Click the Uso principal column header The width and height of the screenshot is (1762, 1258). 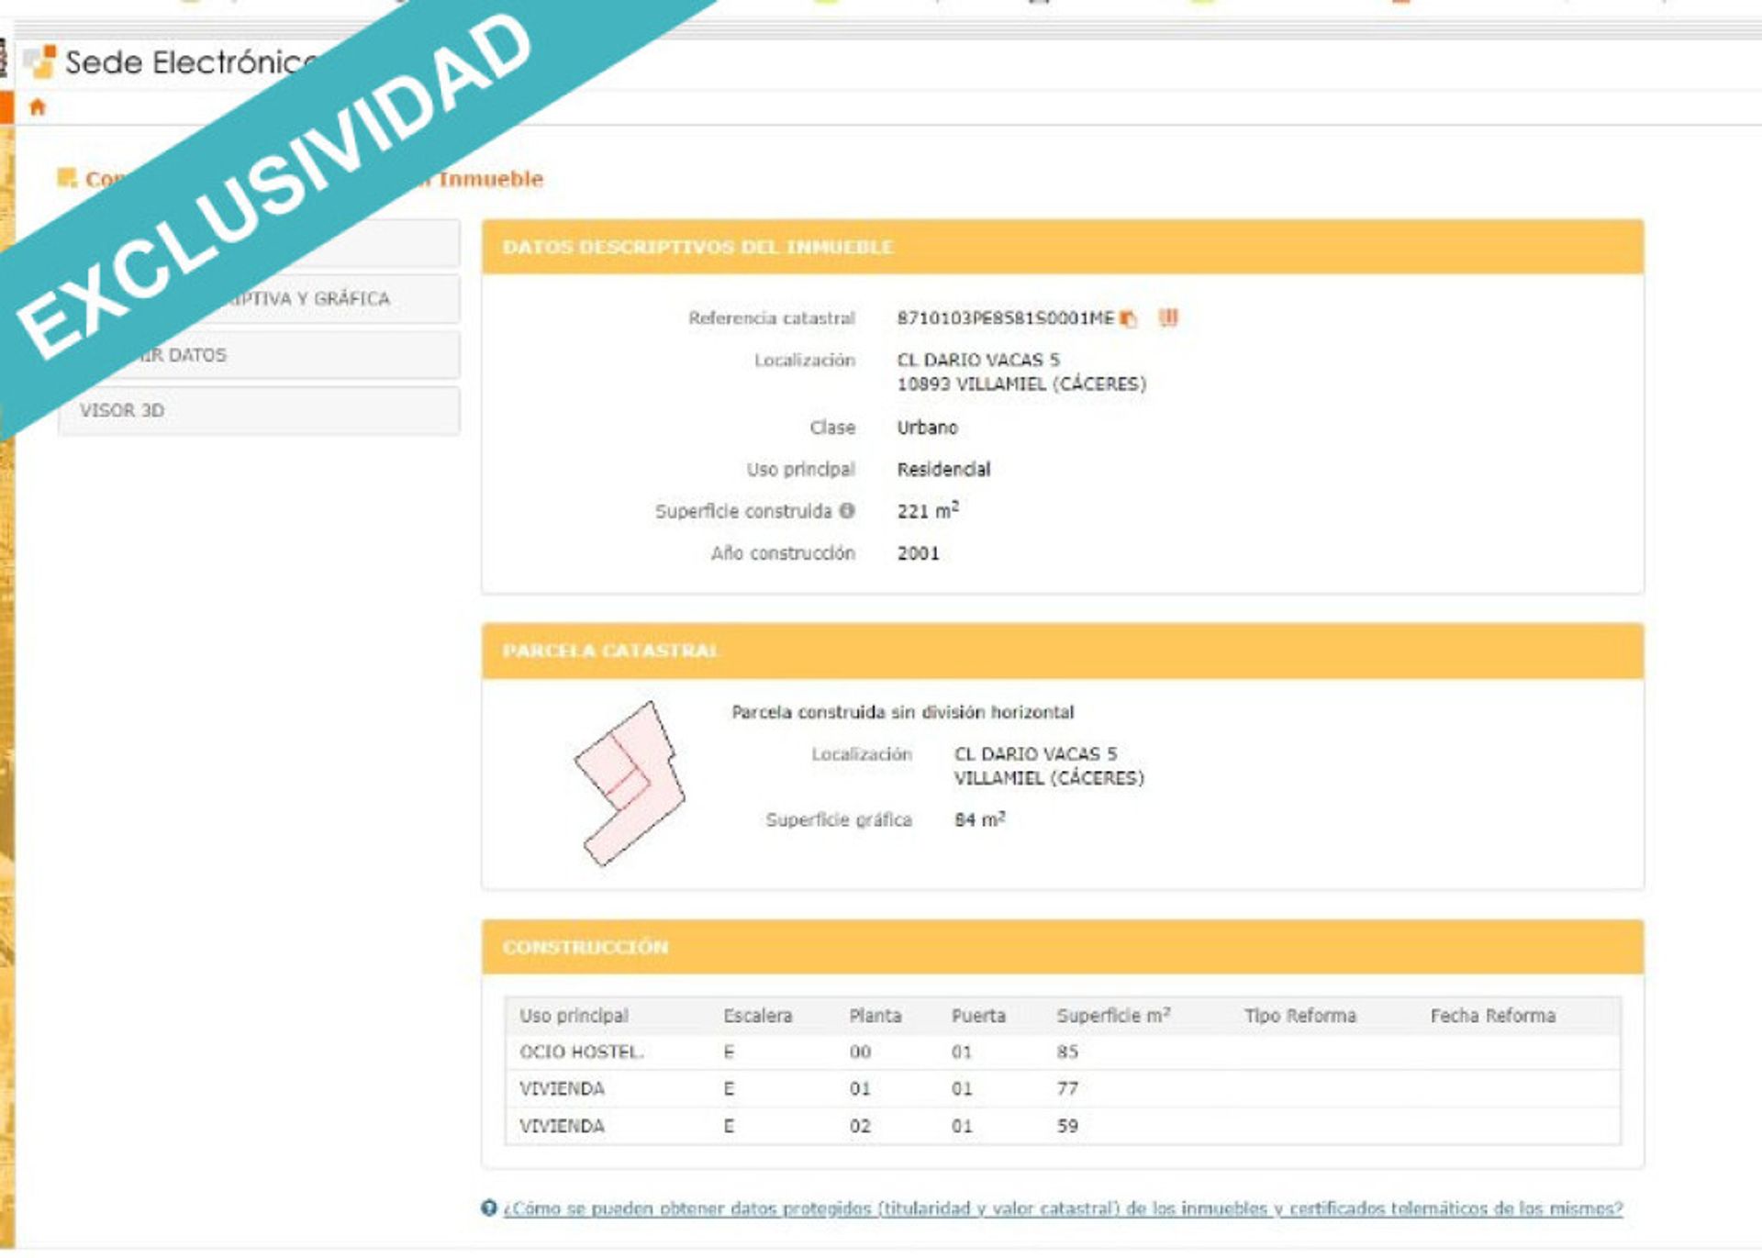[574, 1016]
